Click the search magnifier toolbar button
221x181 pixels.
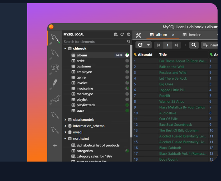pyautogui.click(x=194, y=45)
